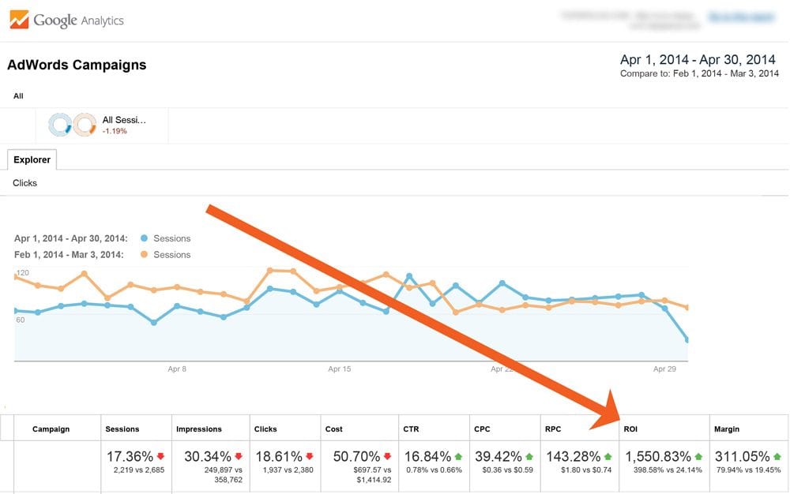Open the Clicks metric selector

[24, 183]
